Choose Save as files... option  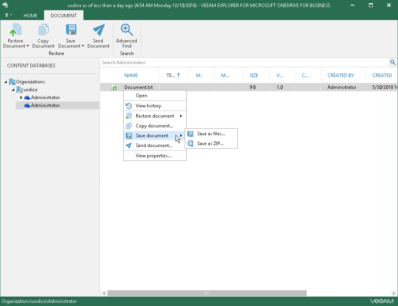click(x=211, y=134)
